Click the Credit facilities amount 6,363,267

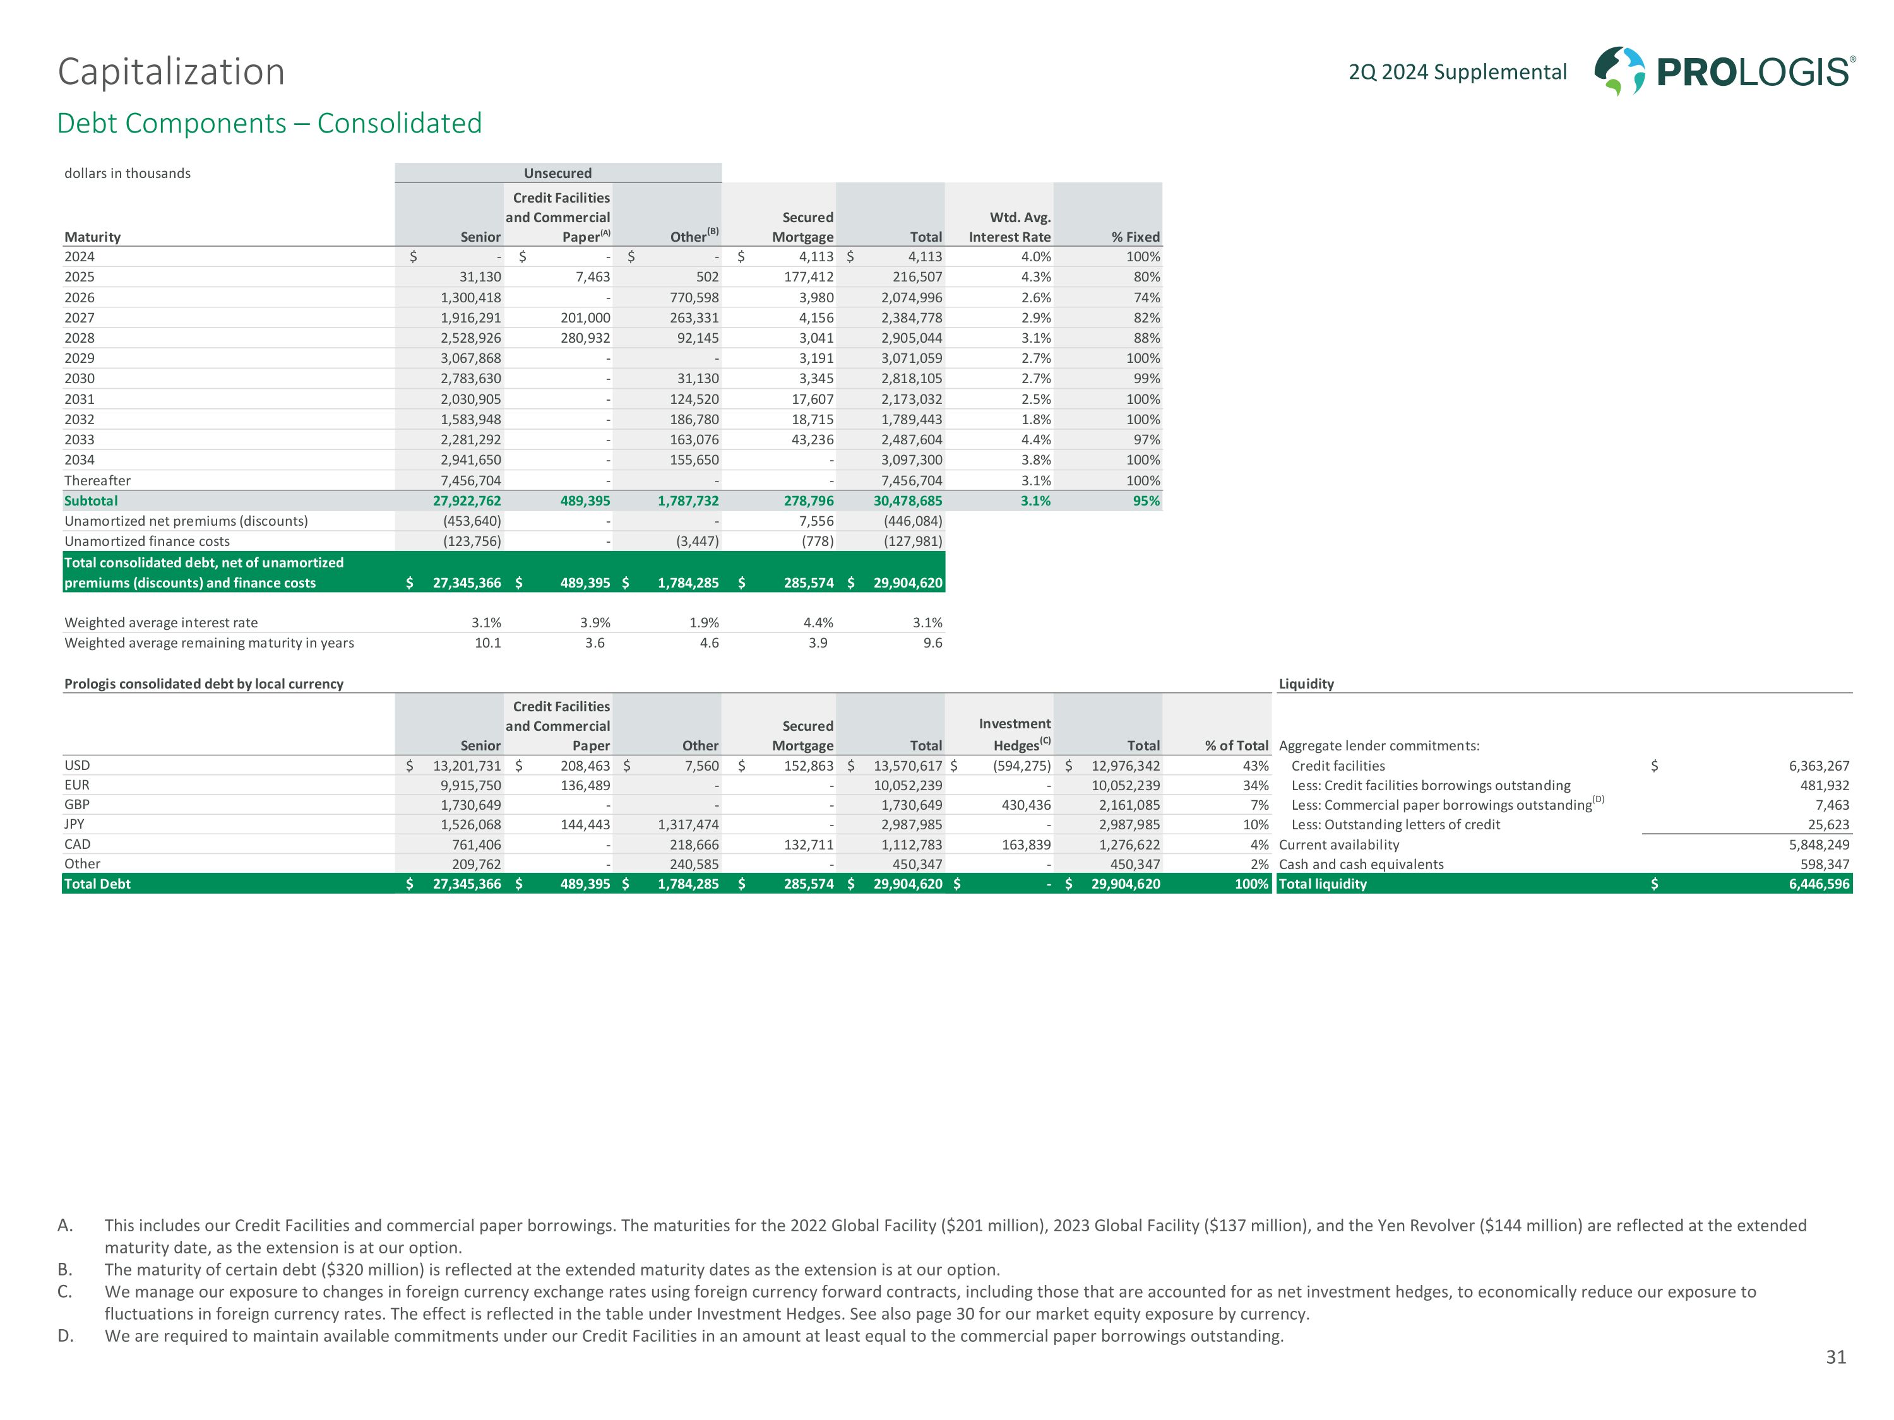click(x=1818, y=766)
